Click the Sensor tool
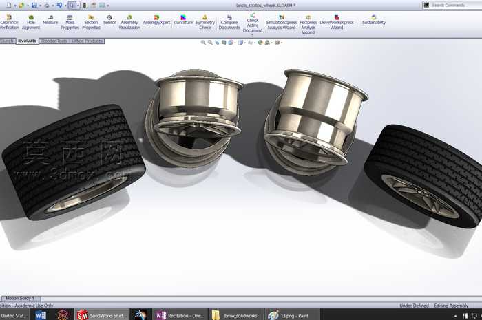Screen dimensions: 482x320 pos(109,20)
